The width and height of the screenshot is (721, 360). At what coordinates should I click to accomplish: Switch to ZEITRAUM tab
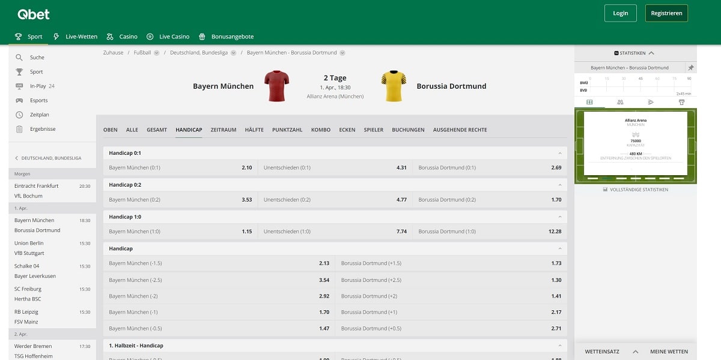pyautogui.click(x=224, y=130)
